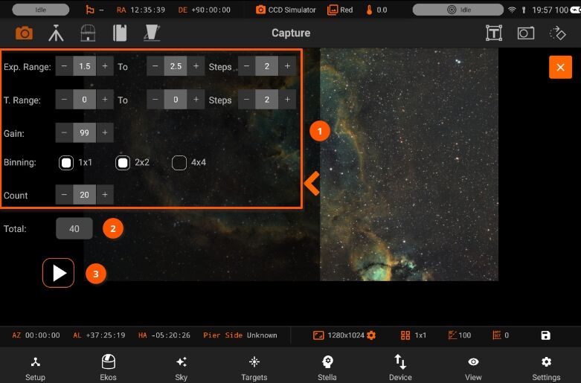Close the panel with the orange X button
Screen dimensions: 581x383
(x=560, y=67)
